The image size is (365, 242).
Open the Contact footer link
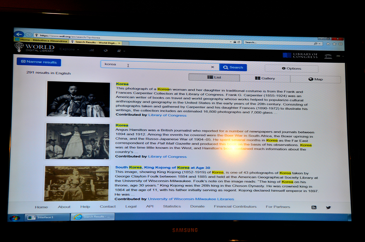[x=107, y=207]
